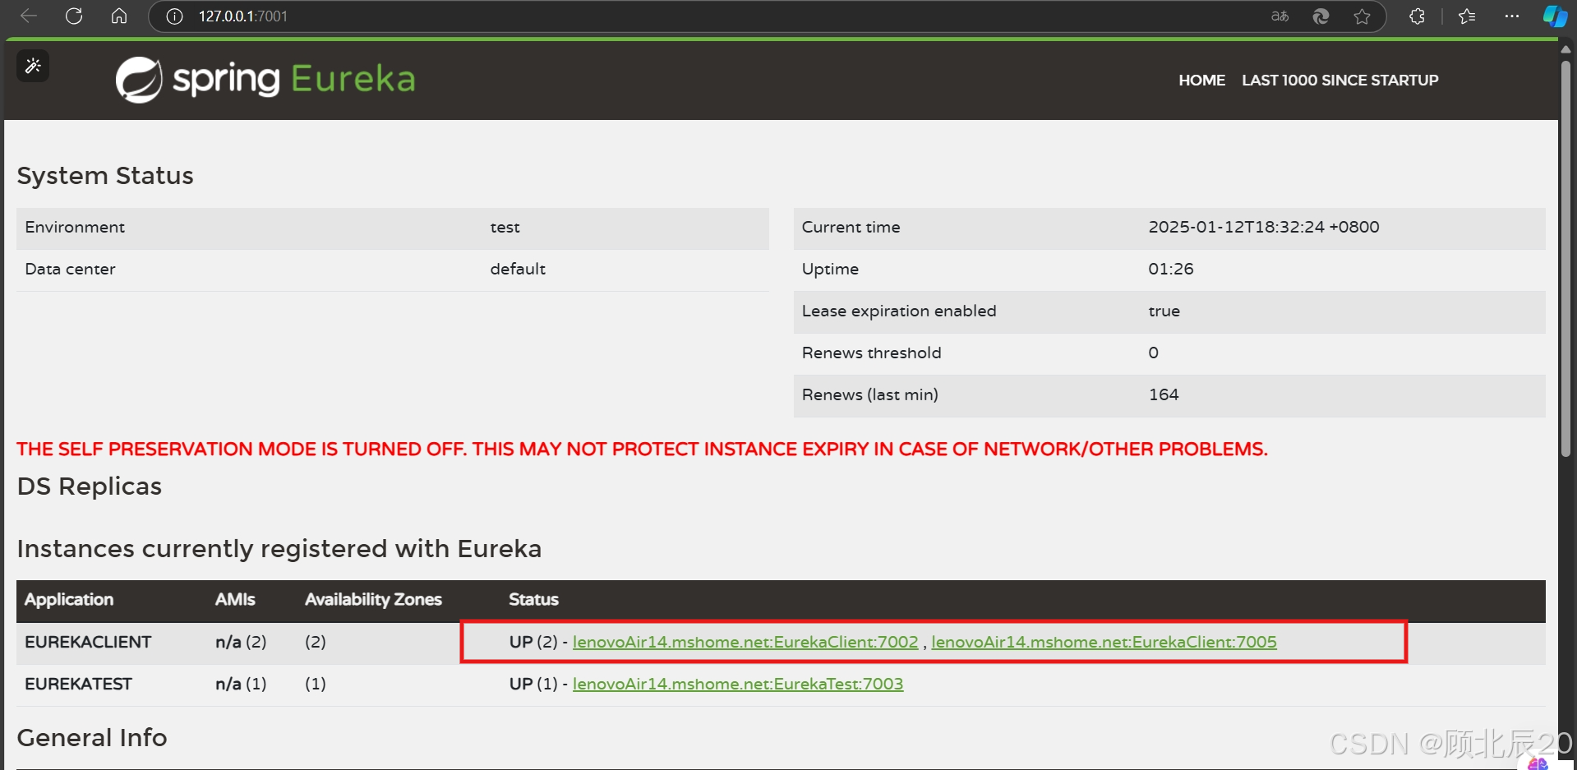Screen dimensions: 1577x770
Task: Open browser settings and more menu
Action: click(x=1512, y=16)
